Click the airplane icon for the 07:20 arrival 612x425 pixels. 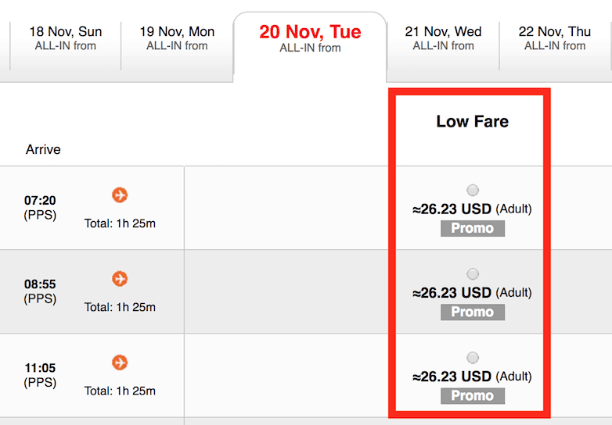pos(120,195)
